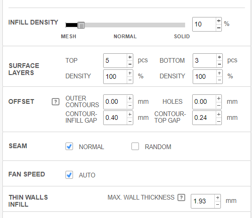The height and width of the screenshot is (218, 252).
Task: Disable the Auto fan speed checkbox
Action: [x=69, y=175]
